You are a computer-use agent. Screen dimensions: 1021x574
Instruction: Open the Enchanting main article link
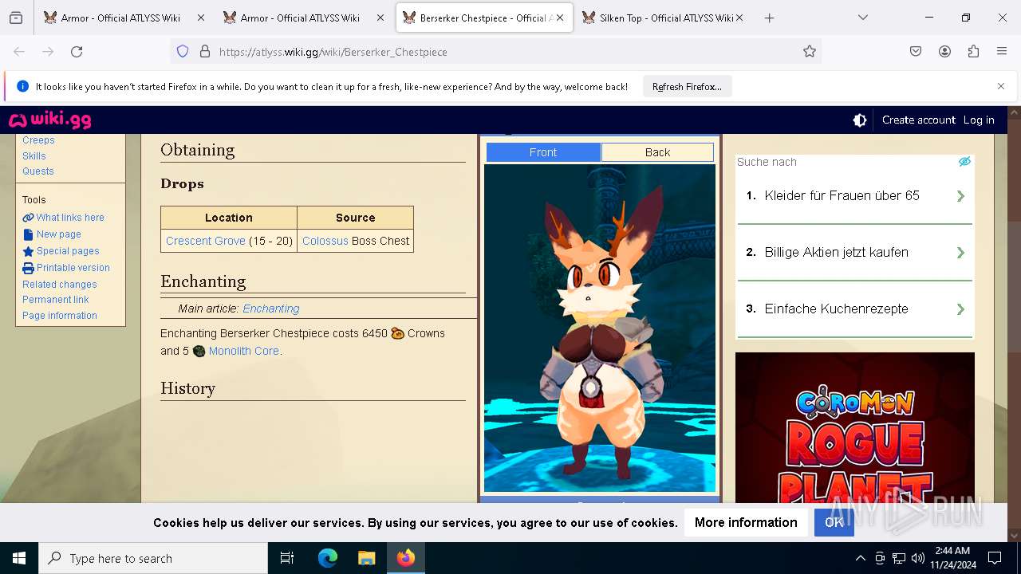271,309
